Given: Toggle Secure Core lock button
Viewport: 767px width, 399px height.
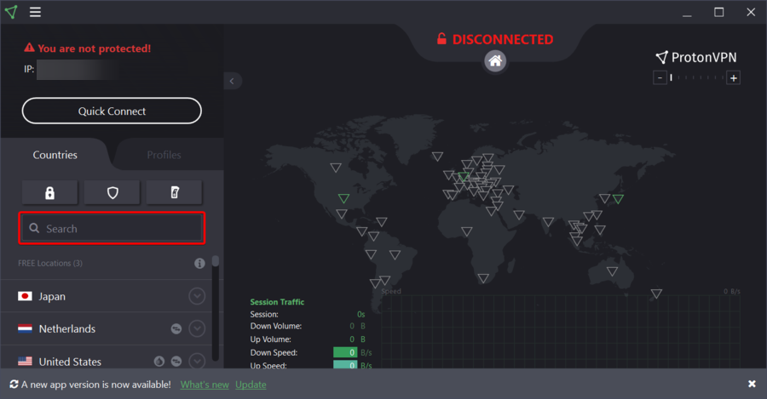Looking at the screenshot, I should pyautogui.click(x=49, y=192).
